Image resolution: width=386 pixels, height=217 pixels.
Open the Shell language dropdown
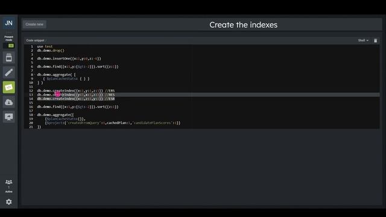pyautogui.click(x=363, y=40)
